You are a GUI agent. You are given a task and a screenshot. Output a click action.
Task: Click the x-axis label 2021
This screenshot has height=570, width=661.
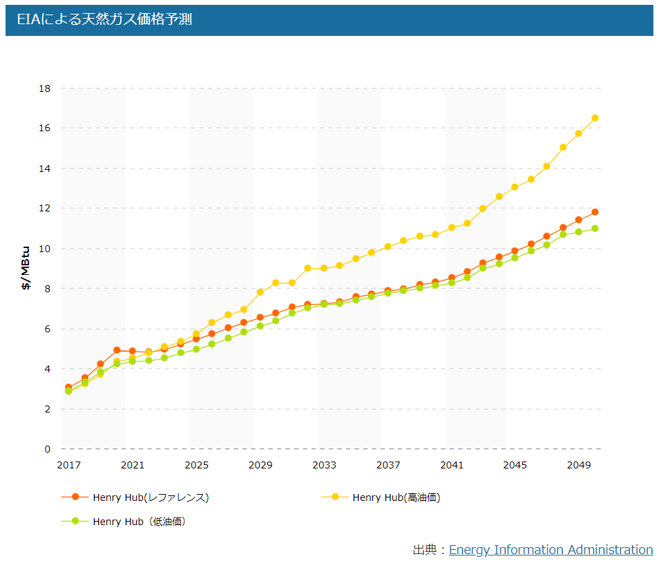click(133, 465)
